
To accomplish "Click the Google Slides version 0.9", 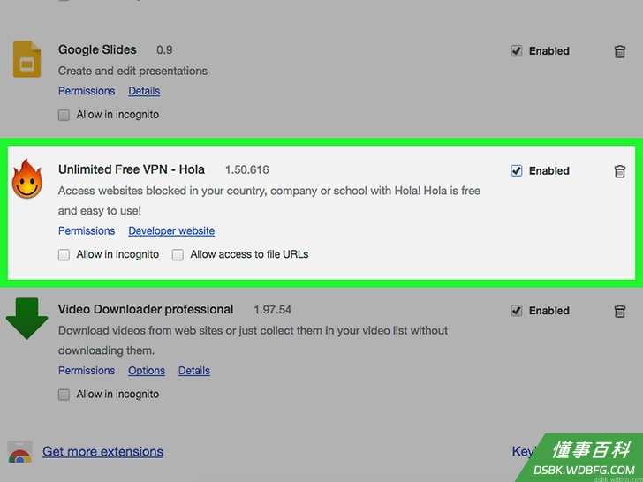I will click(164, 50).
